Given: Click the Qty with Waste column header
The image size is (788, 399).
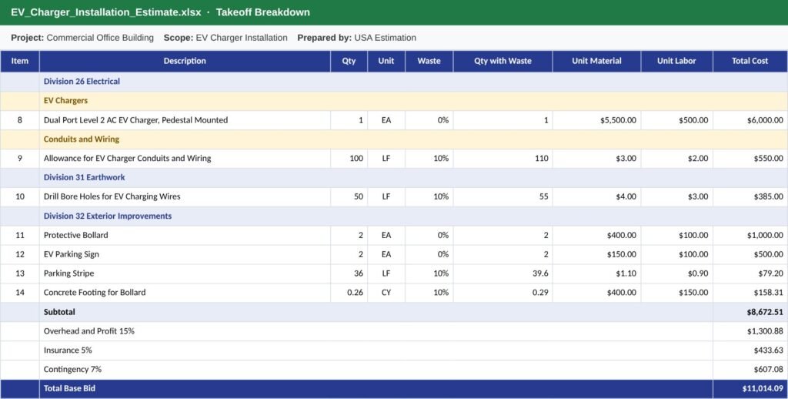Looking at the screenshot, I should pyautogui.click(x=503, y=61).
